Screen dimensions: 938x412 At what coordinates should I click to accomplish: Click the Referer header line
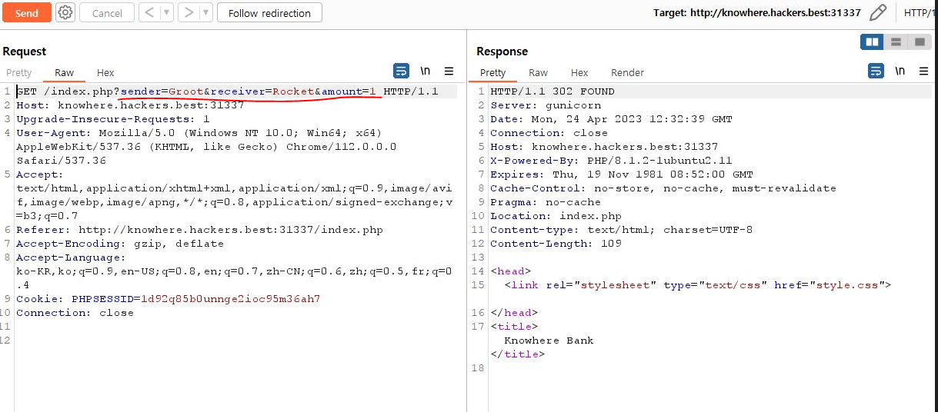click(199, 230)
